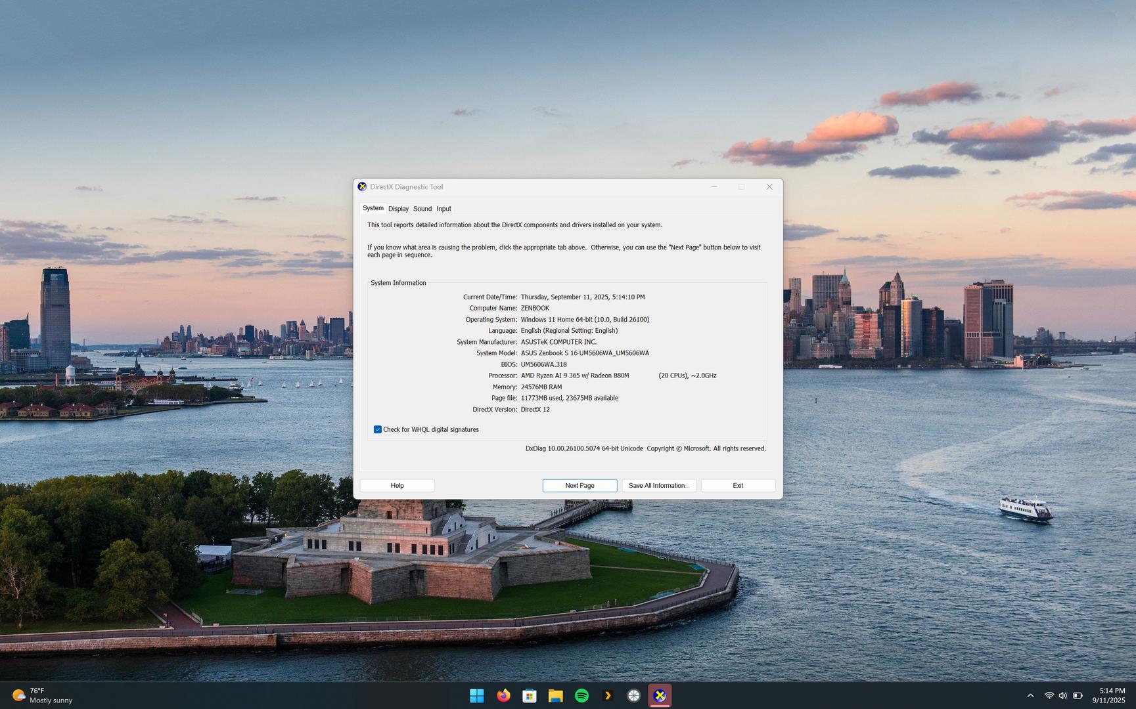Click the DirectX title bar icon
This screenshot has width=1136, height=709.
362,187
